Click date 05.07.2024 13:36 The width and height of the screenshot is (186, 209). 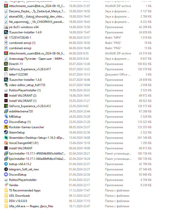(79, 64)
